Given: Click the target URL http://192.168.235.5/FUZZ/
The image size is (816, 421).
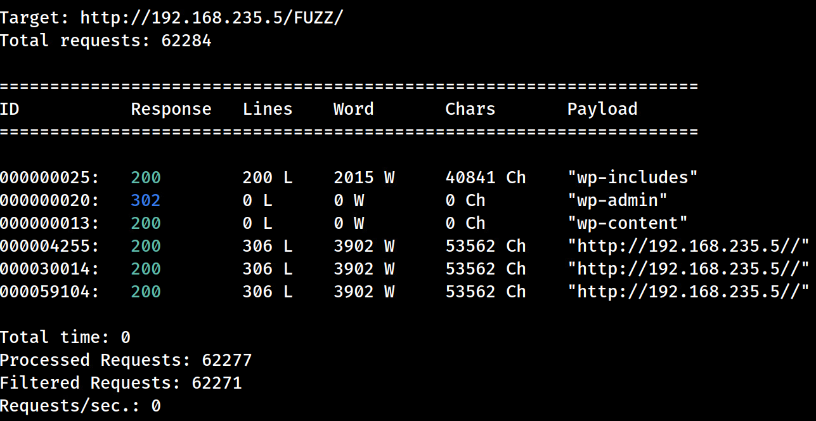Looking at the screenshot, I should click(212, 17).
